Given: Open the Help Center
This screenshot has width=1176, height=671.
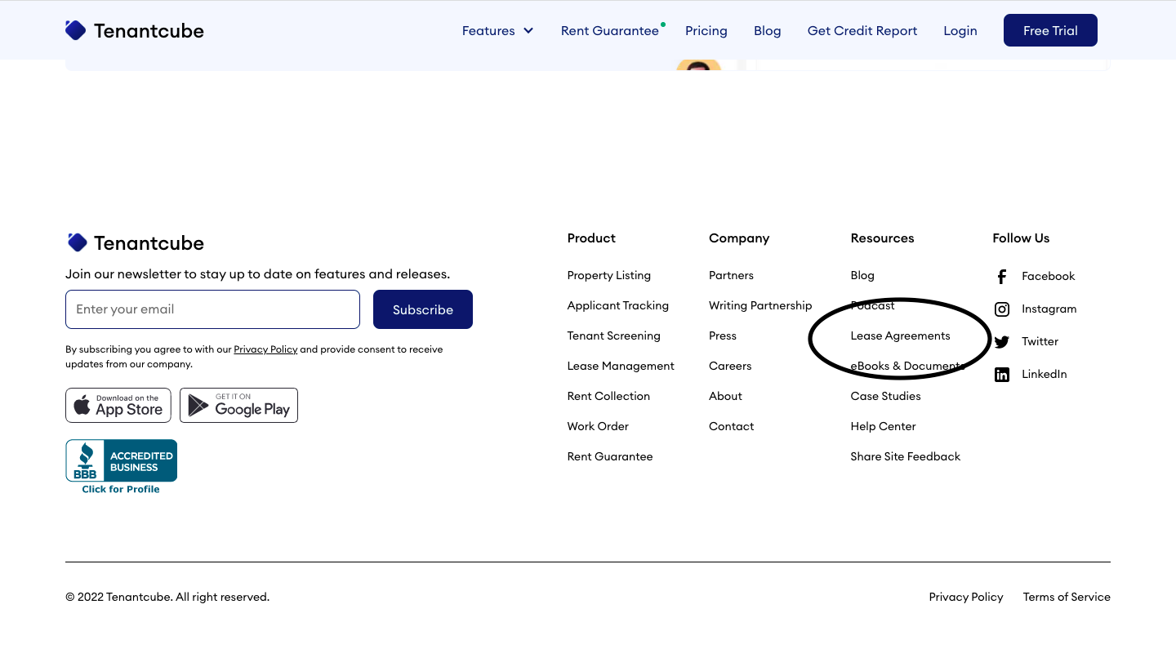Looking at the screenshot, I should (883, 427).
